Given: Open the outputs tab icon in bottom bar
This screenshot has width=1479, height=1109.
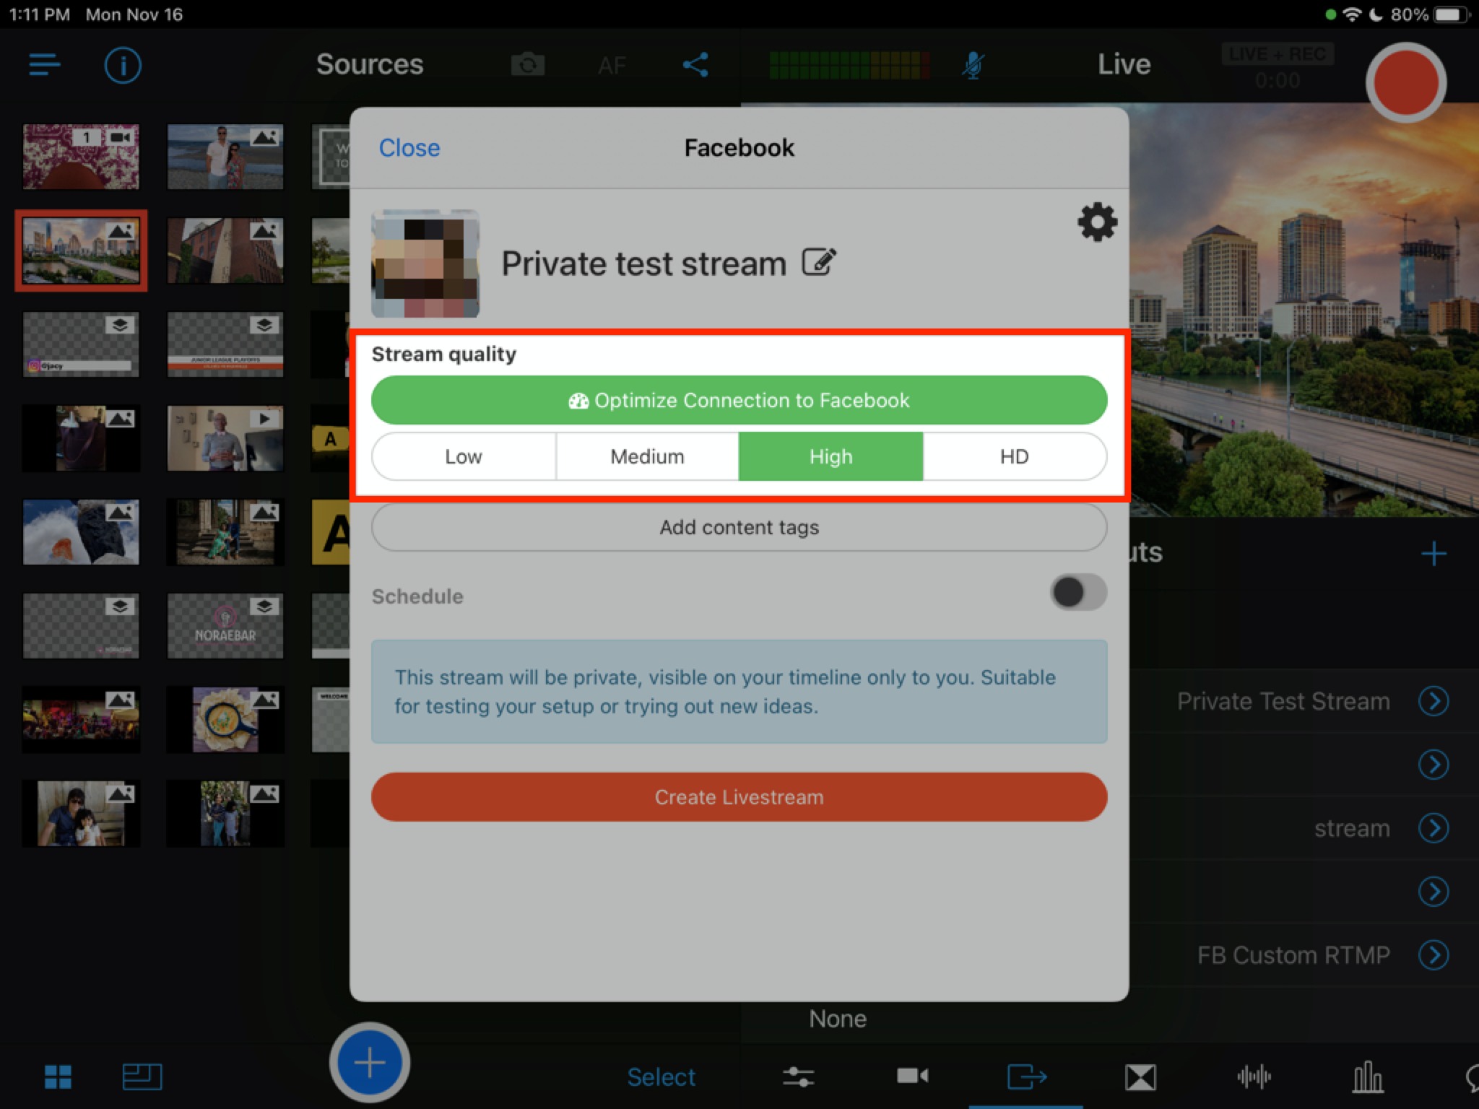Looking at the screenshot, I should point(1026,1077).
